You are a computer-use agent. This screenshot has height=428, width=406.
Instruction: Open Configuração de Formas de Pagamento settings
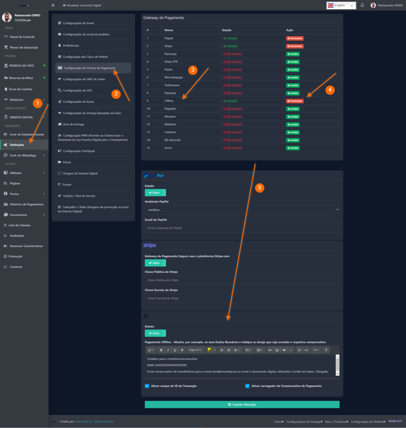click(x=93, y=68)
